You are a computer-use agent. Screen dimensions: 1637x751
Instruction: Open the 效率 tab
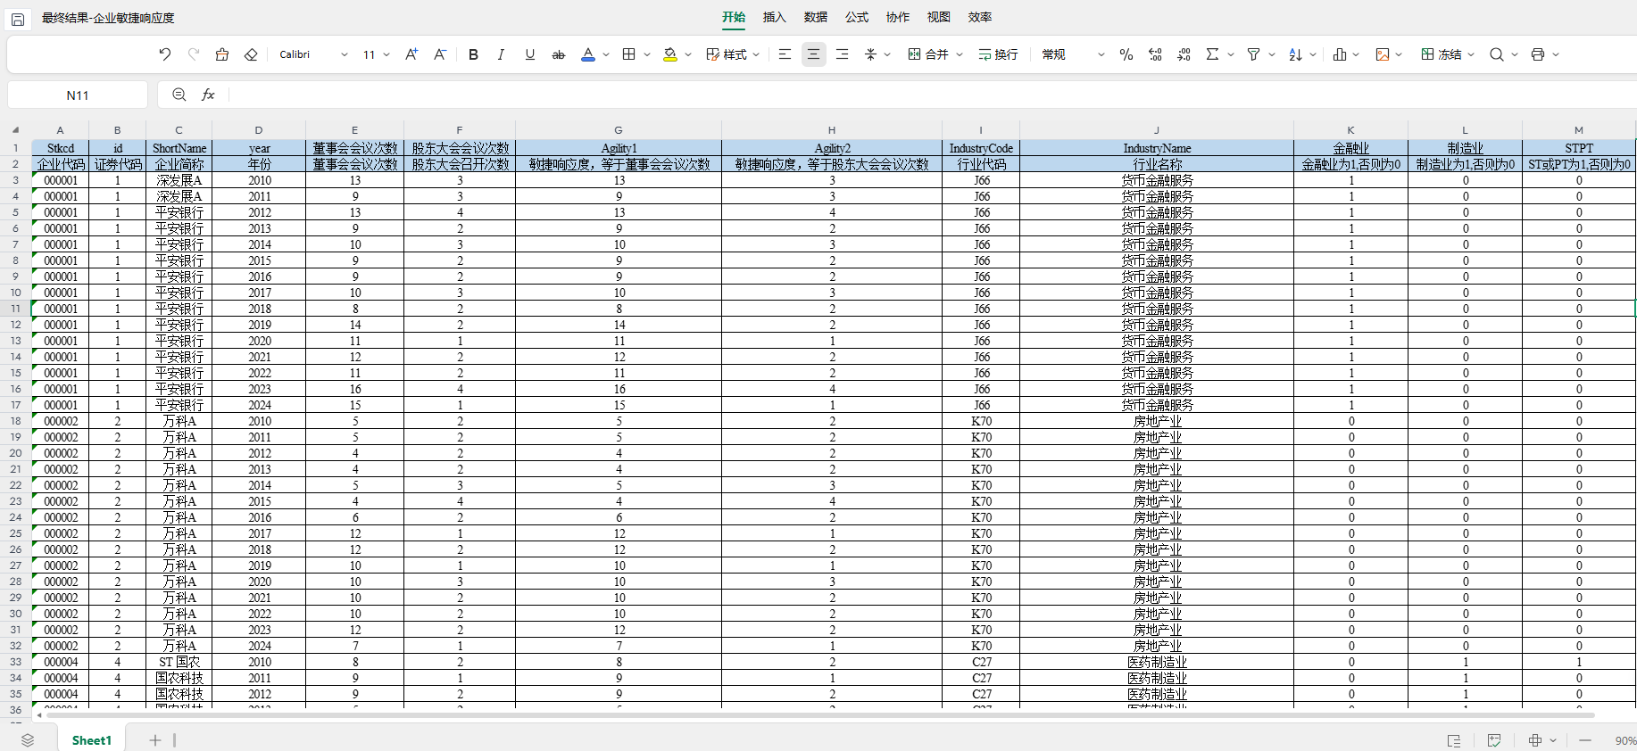[x=980, y=17]
